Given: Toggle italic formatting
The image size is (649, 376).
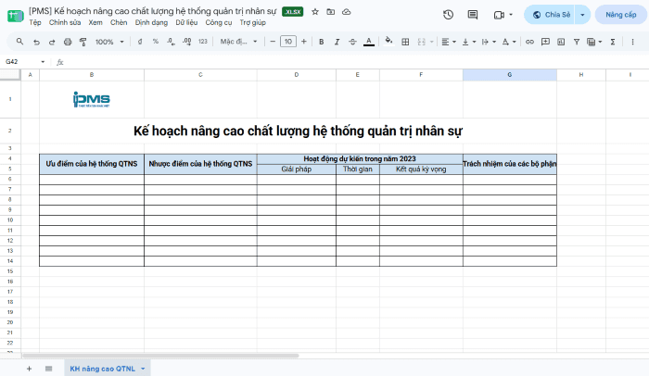Looking at the screenshot, I should click(x=337, y=42).
